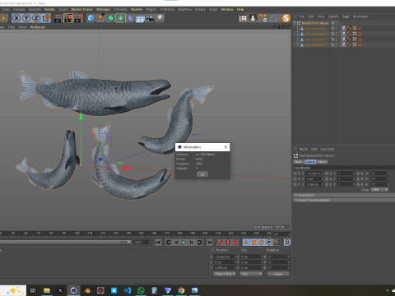
Task: Select the spline pen tool icon
Action: tap(100, 18)
